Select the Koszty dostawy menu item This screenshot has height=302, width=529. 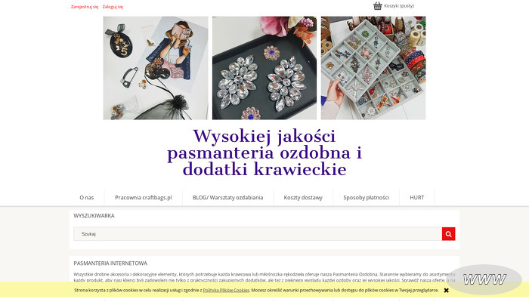(303, 198)
